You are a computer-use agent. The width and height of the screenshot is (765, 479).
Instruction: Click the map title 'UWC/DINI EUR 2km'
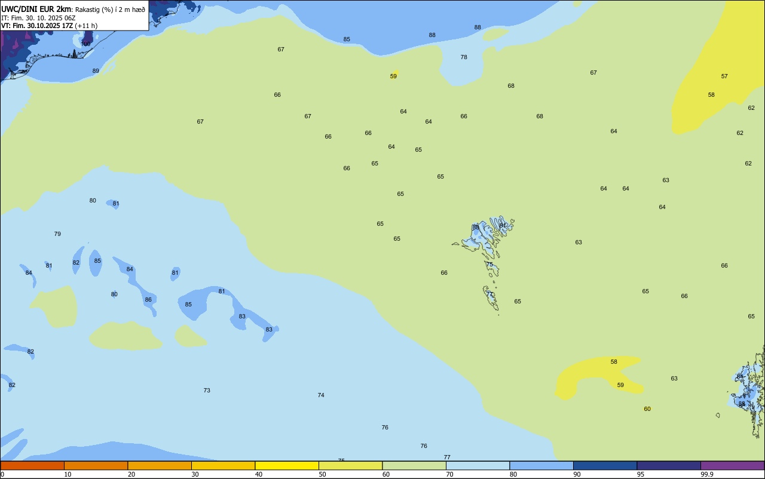click(36, 9)
